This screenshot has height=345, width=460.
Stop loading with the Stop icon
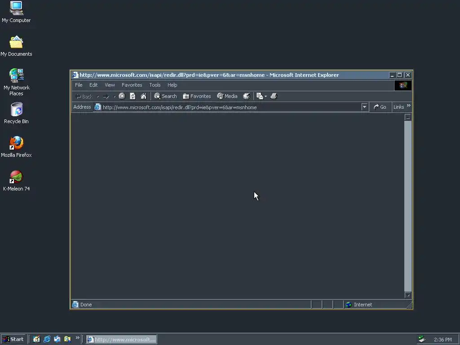pyautogui.click(x=122, y=96)
